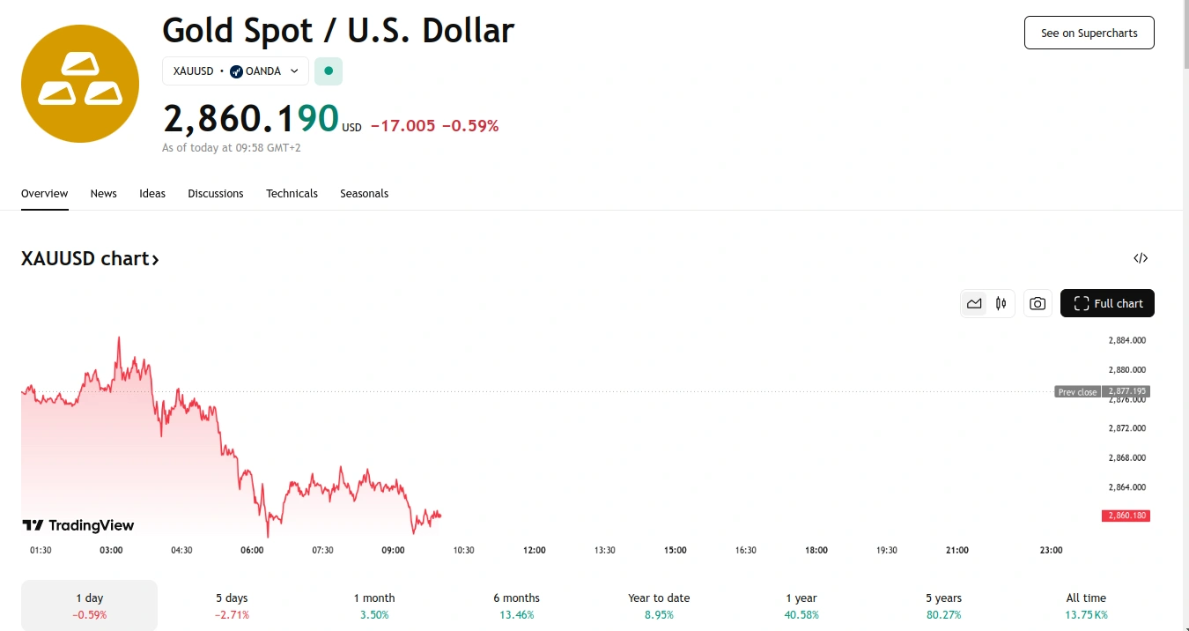Open the Technicals tab
This screenshot has width=1189, height=631.
coord(292,194)
